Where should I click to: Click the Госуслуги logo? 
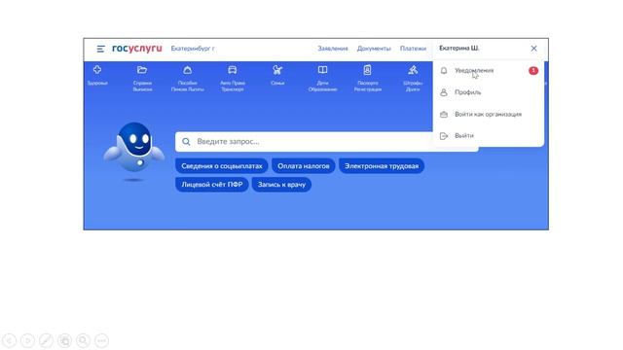point(137,49)
